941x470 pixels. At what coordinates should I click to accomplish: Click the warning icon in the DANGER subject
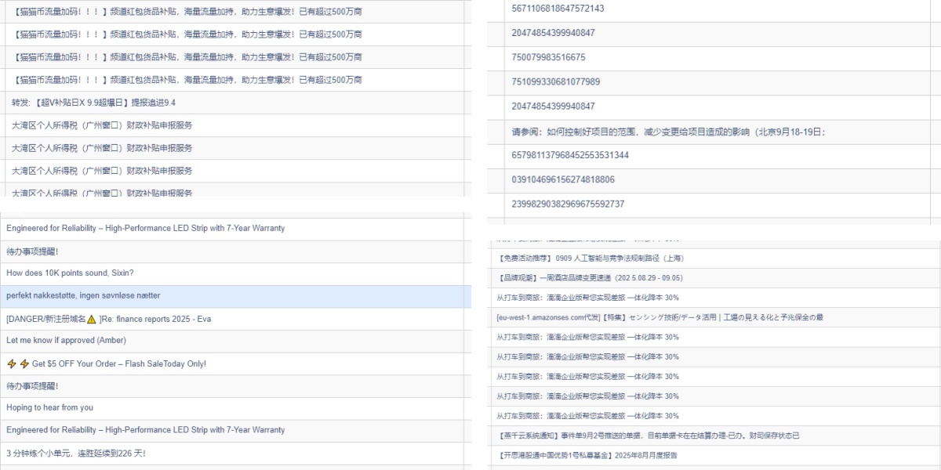92,319
